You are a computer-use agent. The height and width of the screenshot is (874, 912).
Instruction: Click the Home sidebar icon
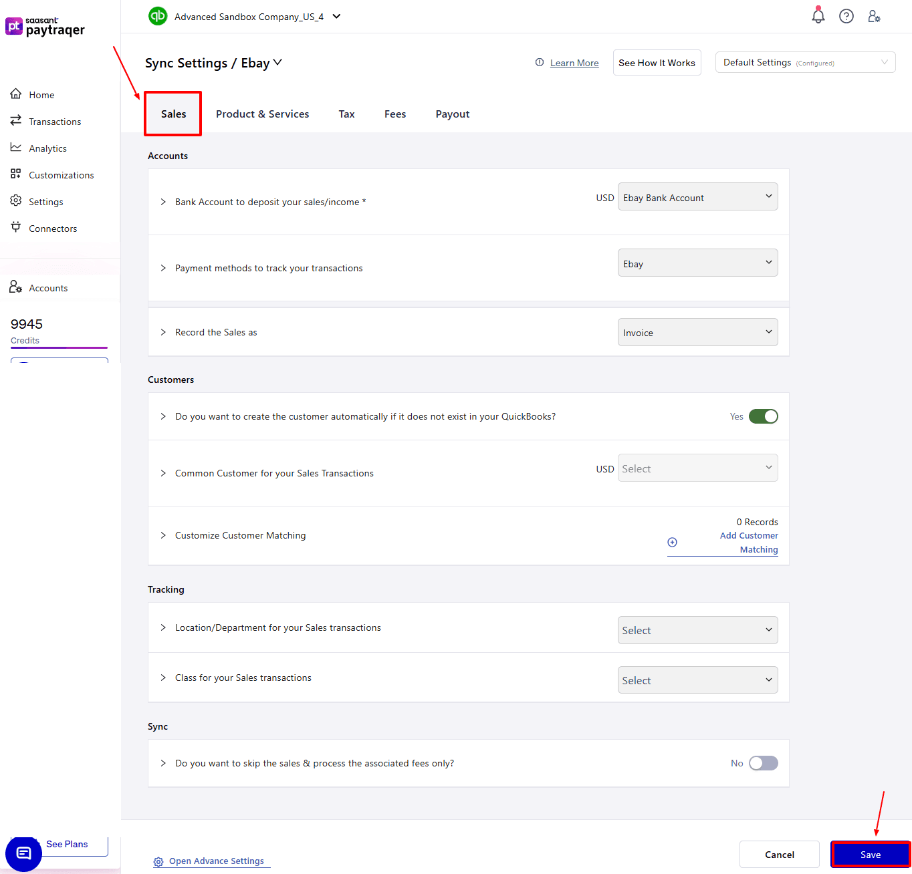click(16, 94)
